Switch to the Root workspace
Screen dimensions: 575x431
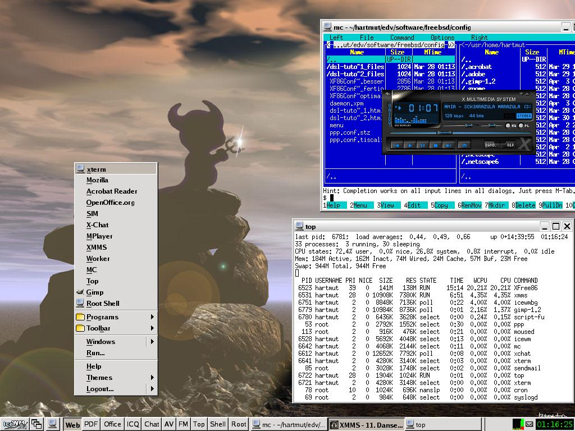[239, 424]
